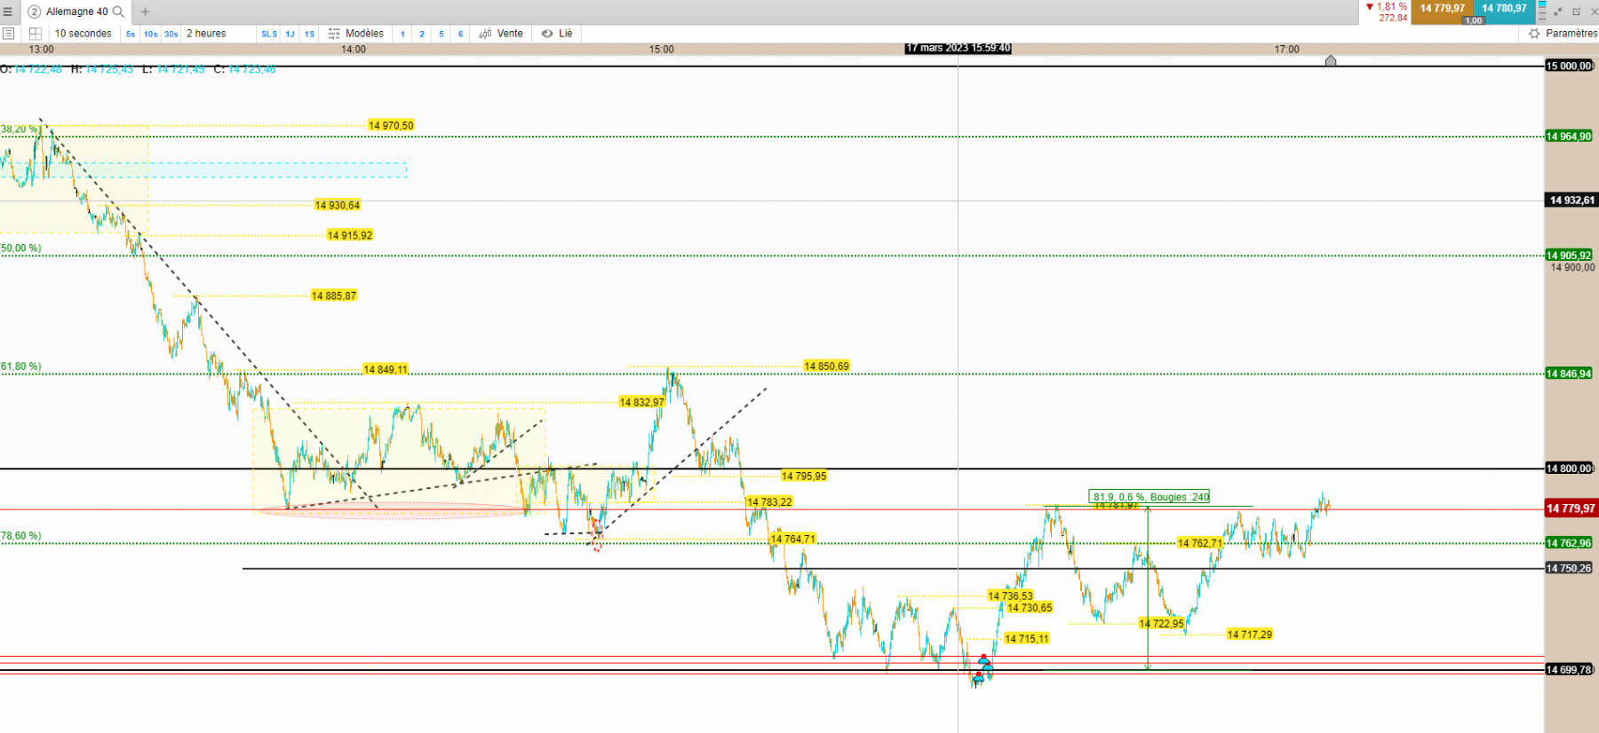The image size is (1599, 733).
Task: Open the hamburger menu icon
Action: (8, 12)
